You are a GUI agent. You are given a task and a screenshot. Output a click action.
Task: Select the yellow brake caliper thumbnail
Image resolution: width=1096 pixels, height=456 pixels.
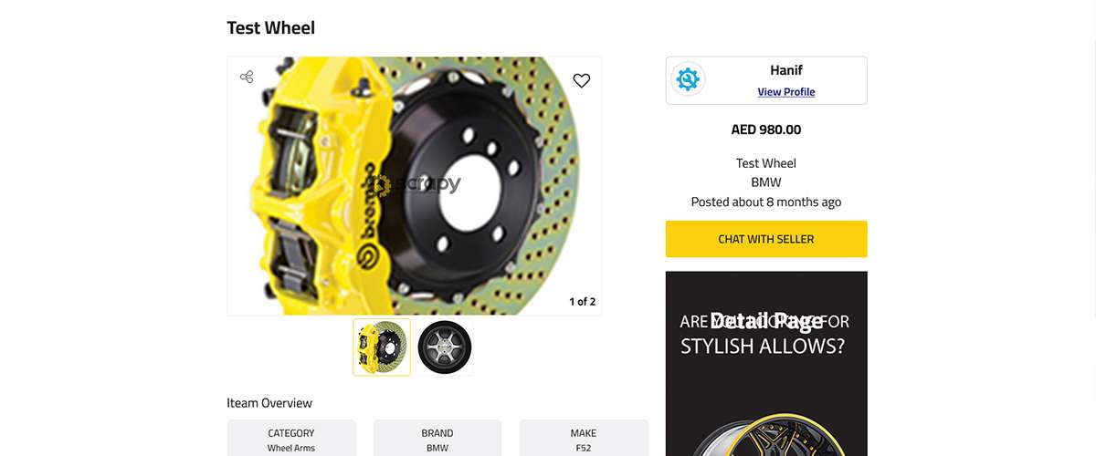[382, 347]
